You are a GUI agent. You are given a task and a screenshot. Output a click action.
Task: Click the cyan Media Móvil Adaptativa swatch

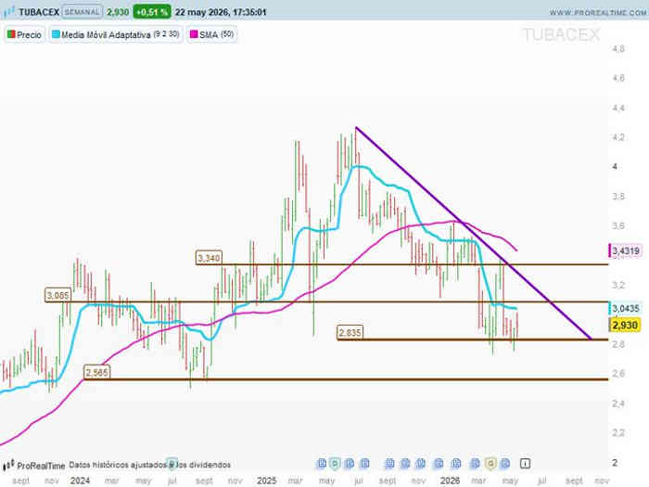(56, 35)
